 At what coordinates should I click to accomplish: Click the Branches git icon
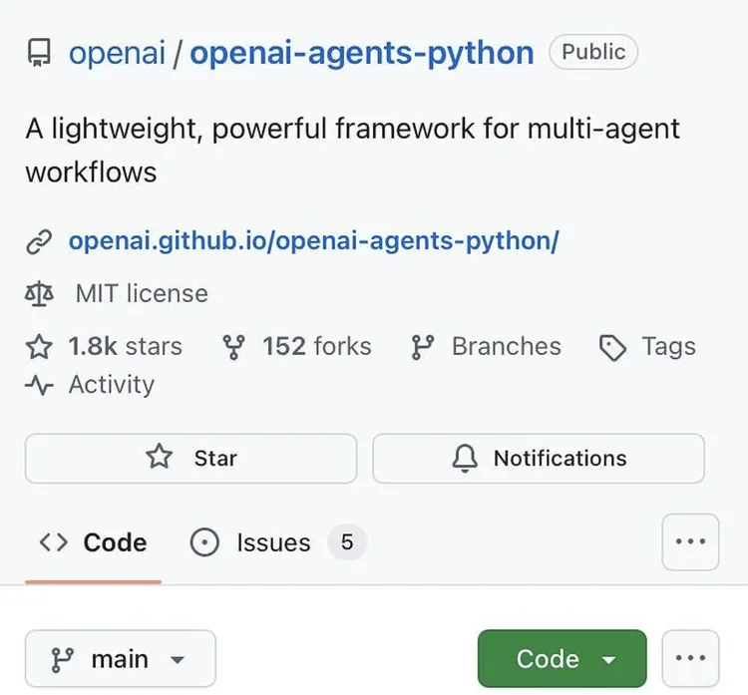pos(423,347)
